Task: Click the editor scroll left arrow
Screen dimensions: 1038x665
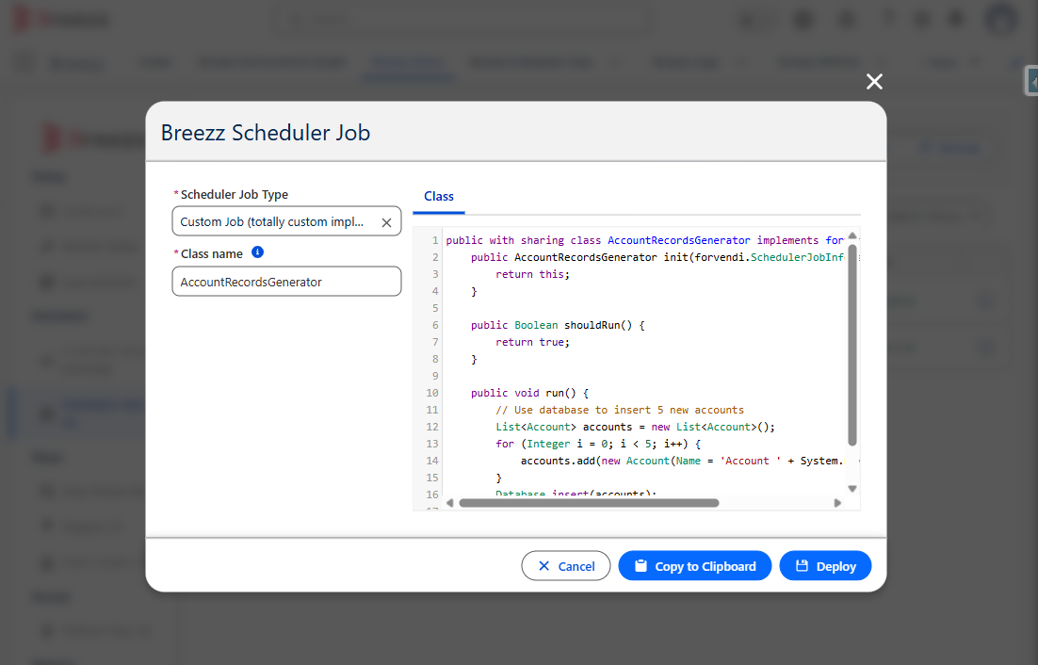Action: 450,503
